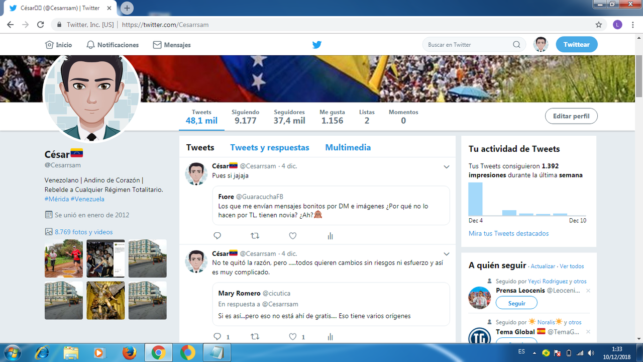643x362 pixels.
Task: Click the browser address bar URL
Action: coord(165,25)
